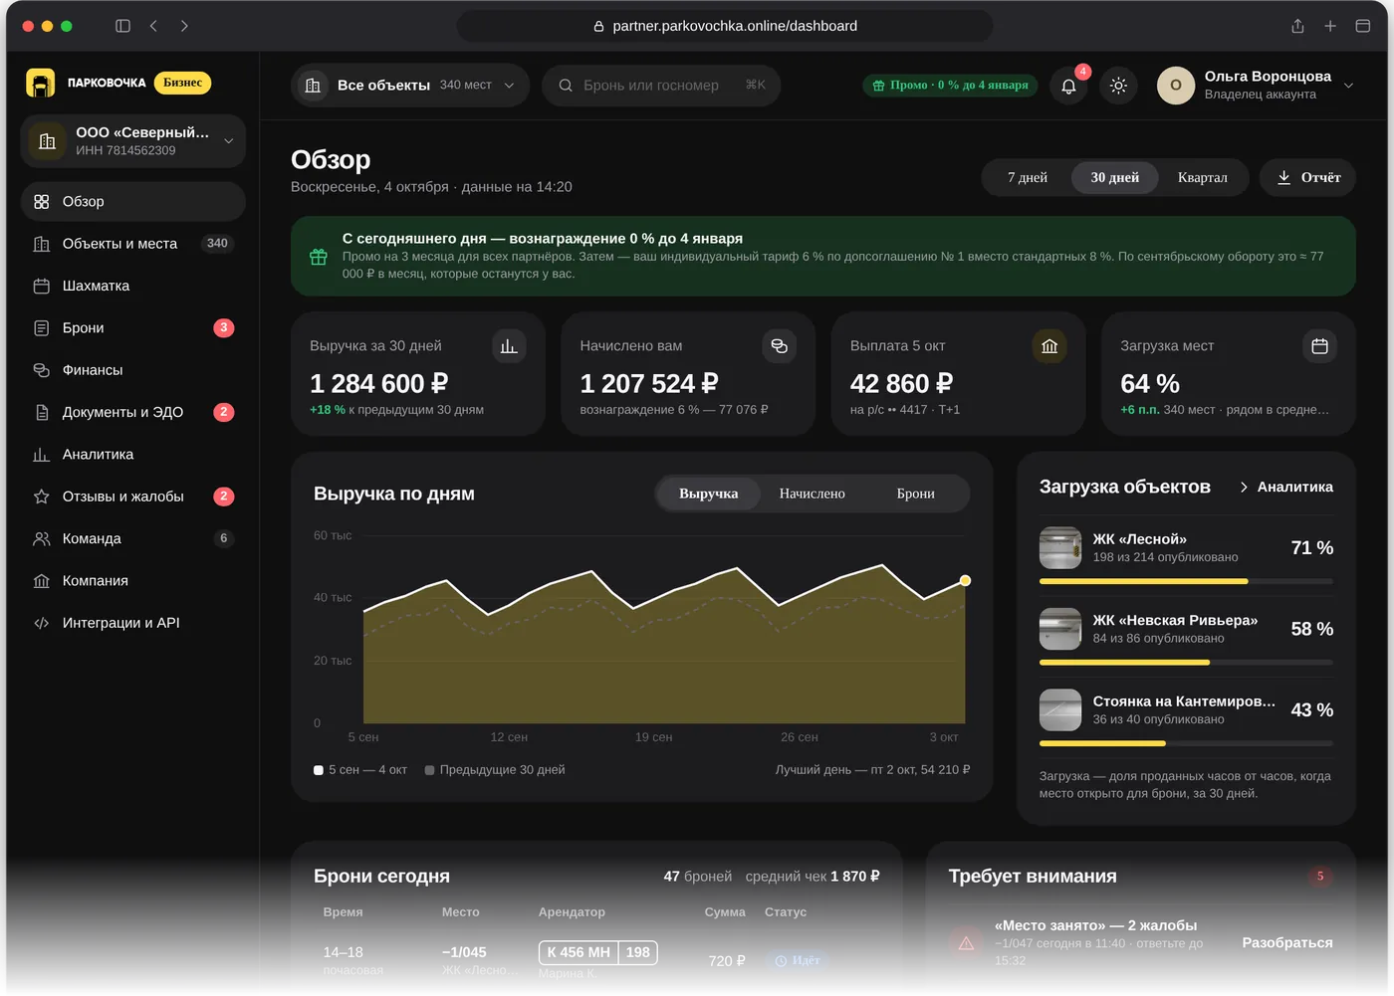Click avatar circle of Ольга Воронцова

tap(1176, 86)
